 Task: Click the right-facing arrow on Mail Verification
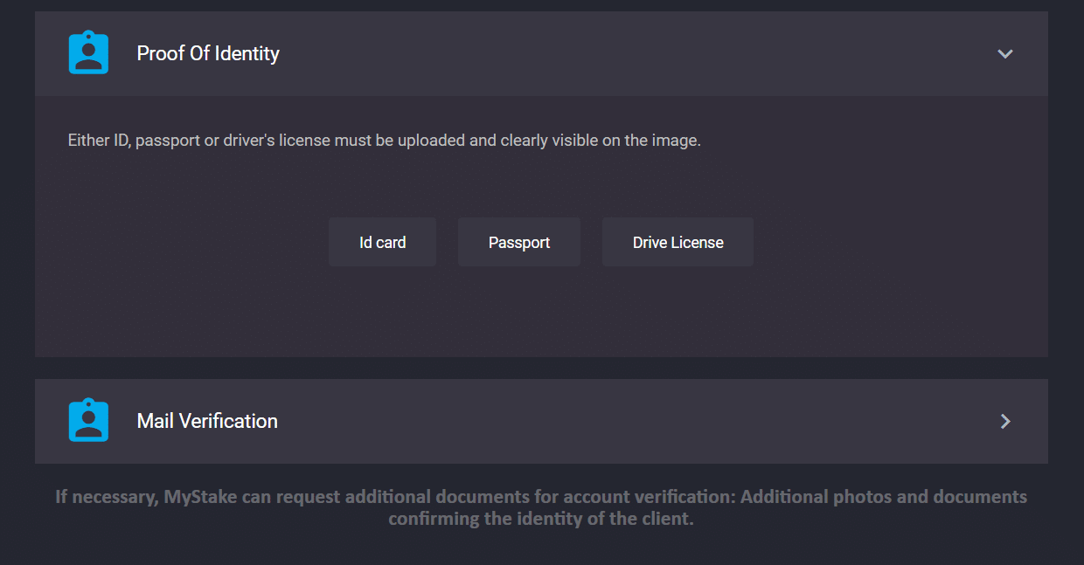point(1004,421)
